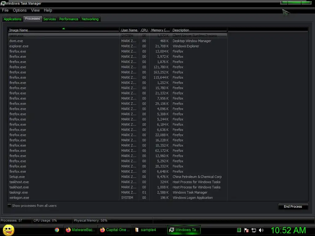The height and width of the screenshot is (236, 315).
Task: Open the Options menu
Action: [x=20, y=10]
